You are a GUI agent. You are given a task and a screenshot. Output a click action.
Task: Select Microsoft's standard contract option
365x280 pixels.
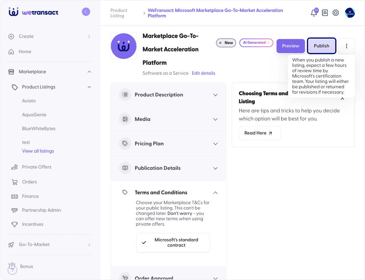point(173,243)
